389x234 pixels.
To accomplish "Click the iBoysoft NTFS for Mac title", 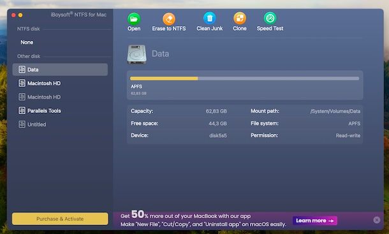I will pyautogui.click(x=78, y=15).
